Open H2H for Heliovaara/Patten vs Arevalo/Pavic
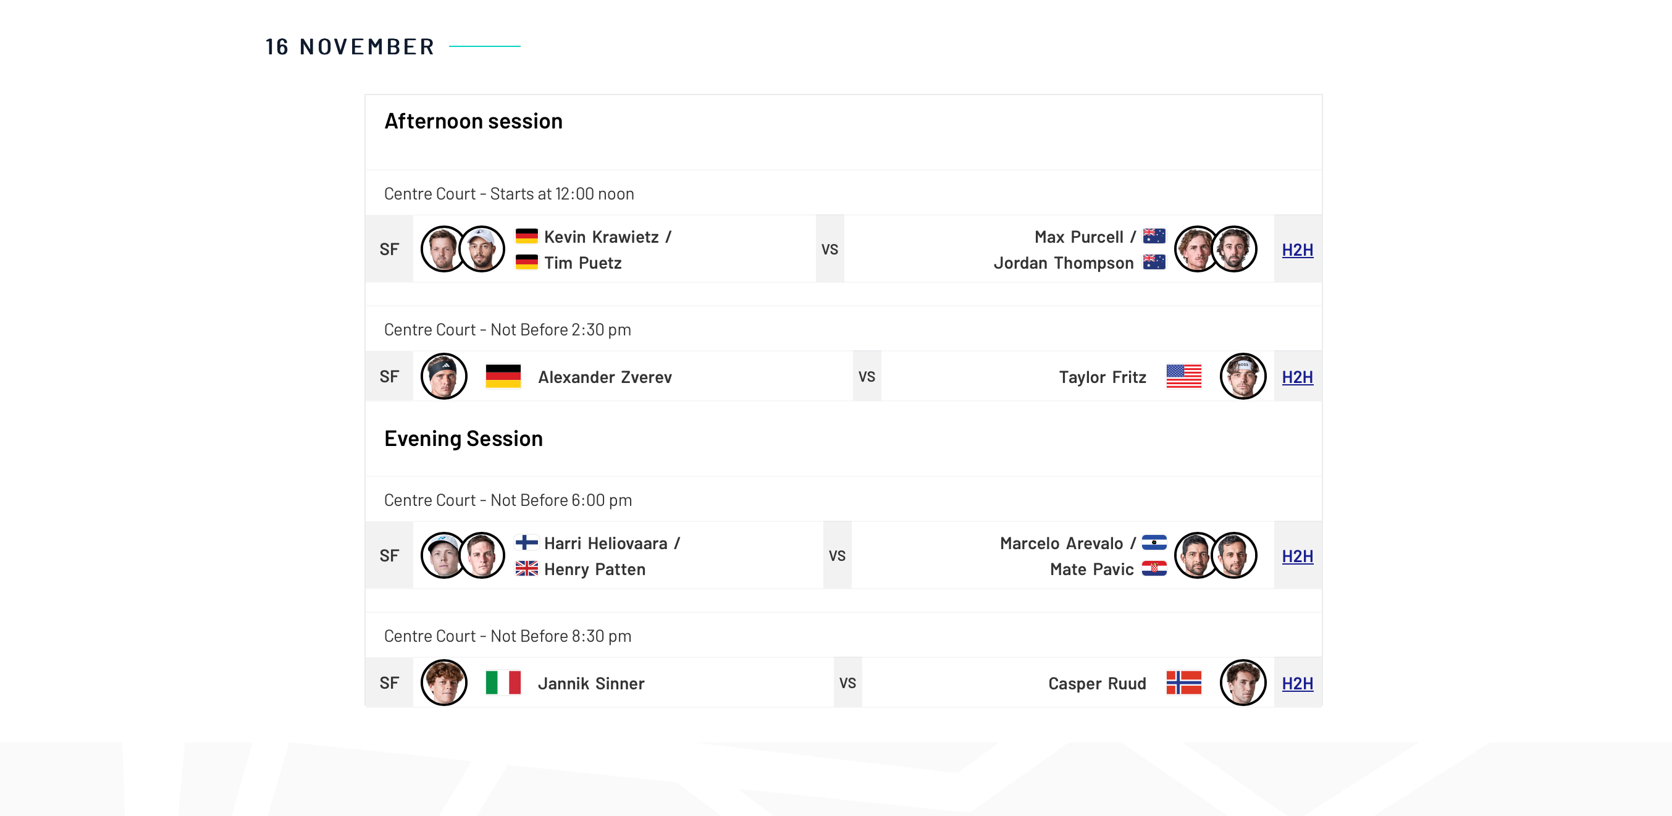 [1297, 557]
